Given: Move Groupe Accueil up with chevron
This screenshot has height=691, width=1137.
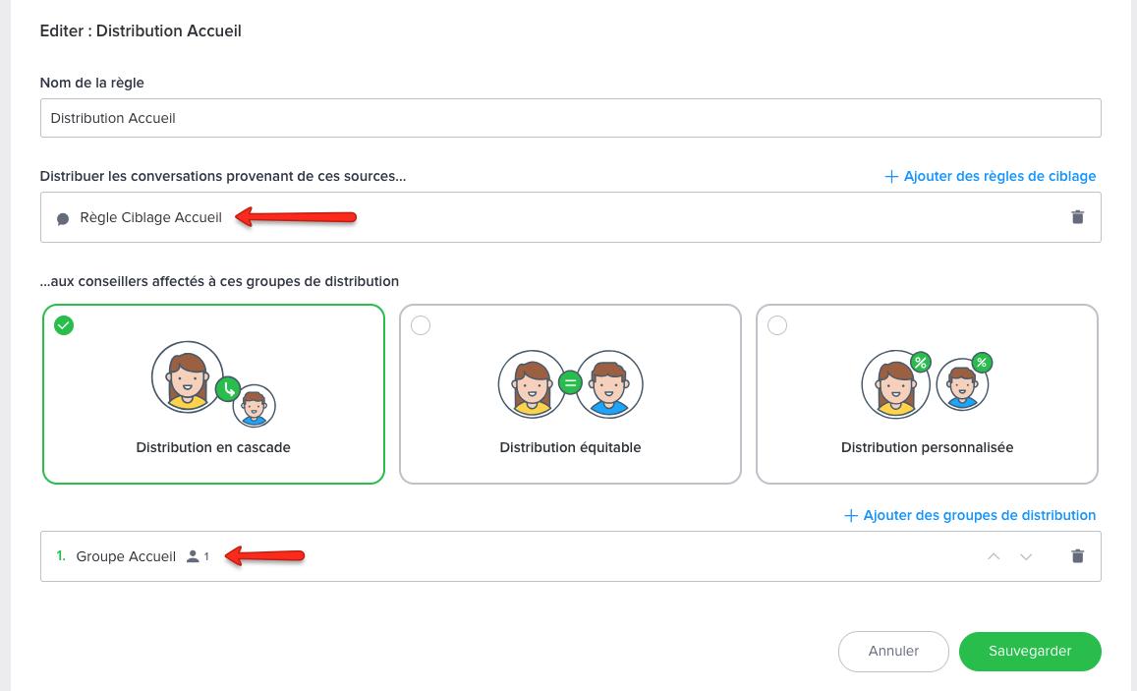Looking at the screenshot, I should point(994,556).
